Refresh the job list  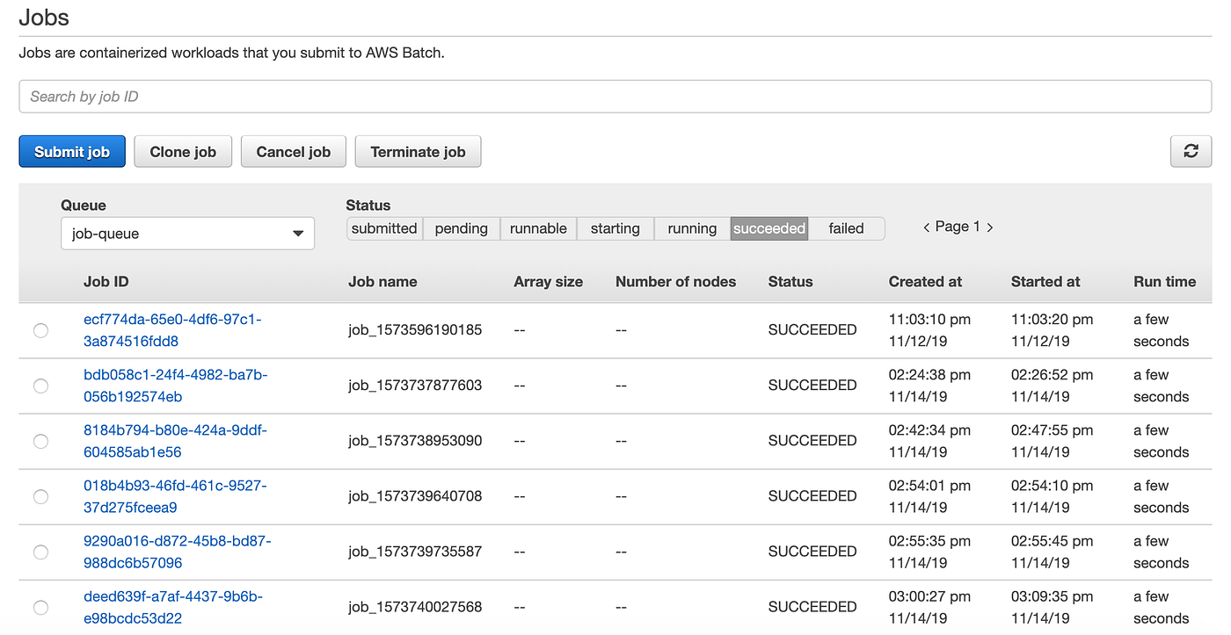coord(1191,151)
